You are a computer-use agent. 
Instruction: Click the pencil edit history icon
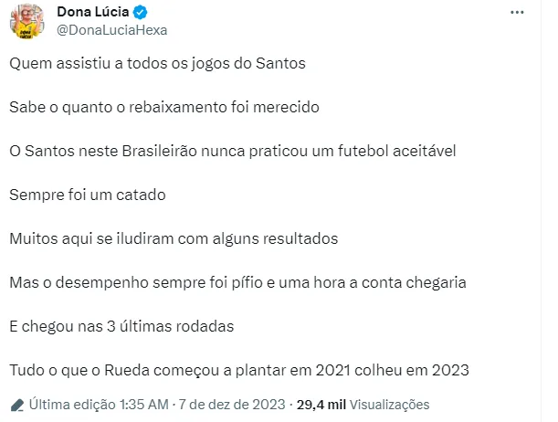pyautogui.click(x=16, y=404)
